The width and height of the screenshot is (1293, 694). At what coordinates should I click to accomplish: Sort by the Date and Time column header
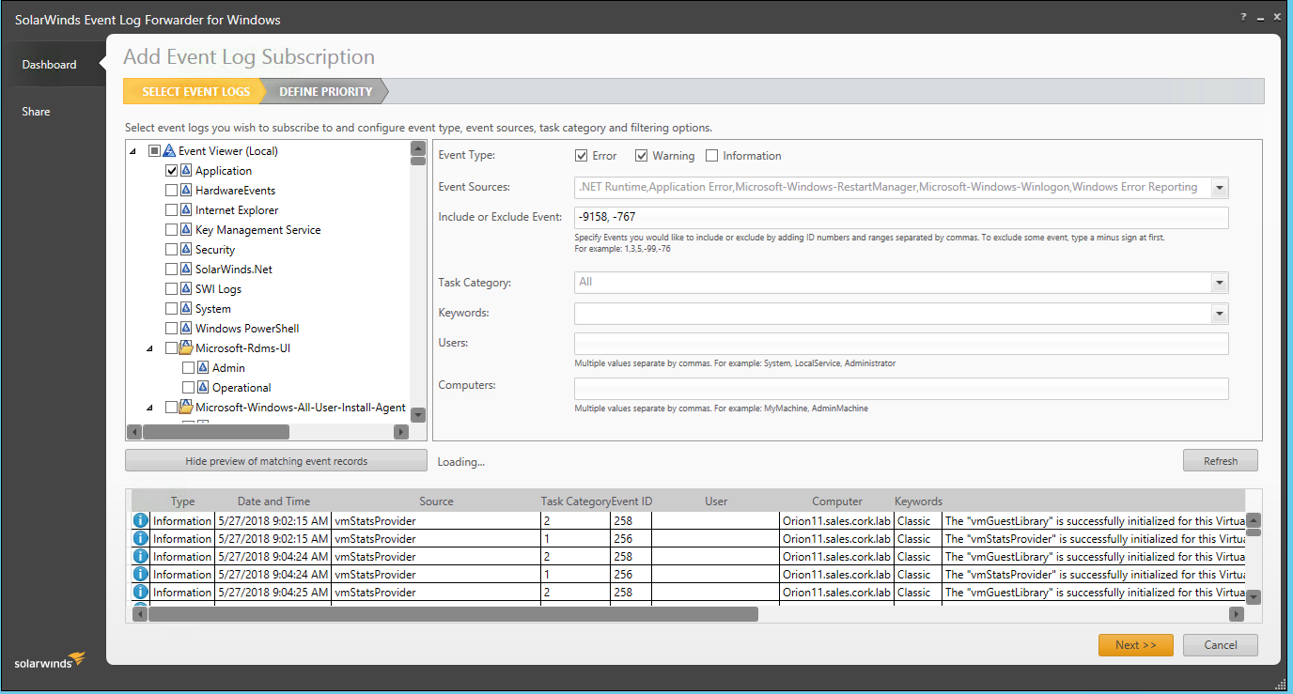pyautogui.click(x=273, y=501)
